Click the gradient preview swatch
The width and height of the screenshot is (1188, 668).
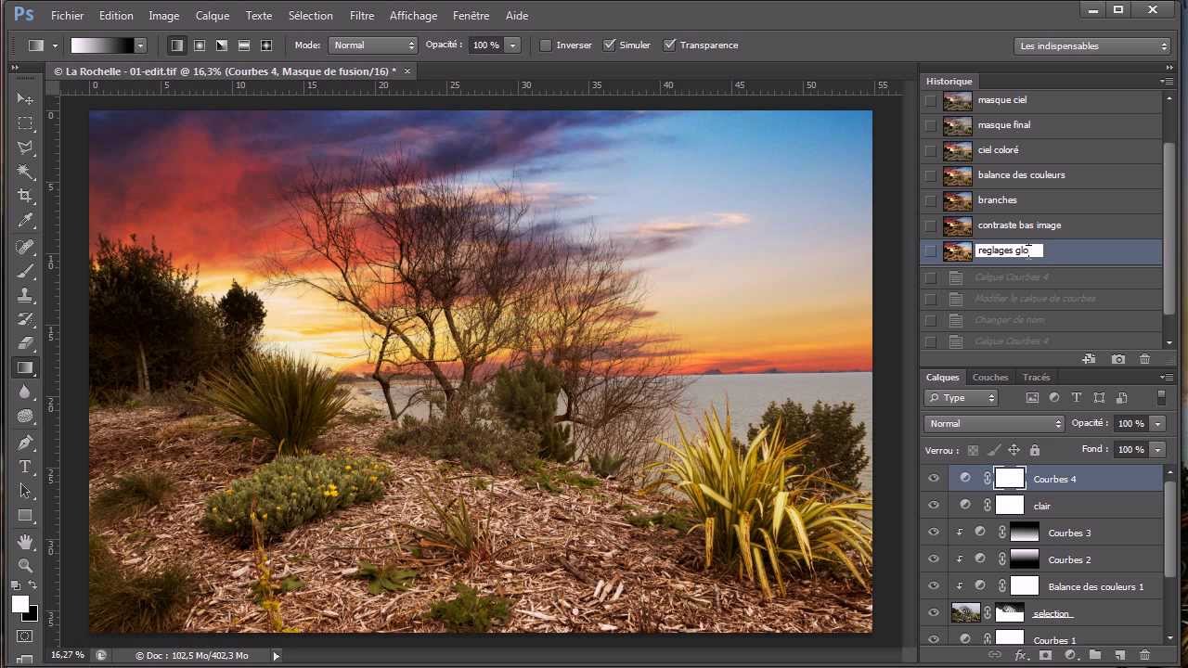[x=102, y=45]
